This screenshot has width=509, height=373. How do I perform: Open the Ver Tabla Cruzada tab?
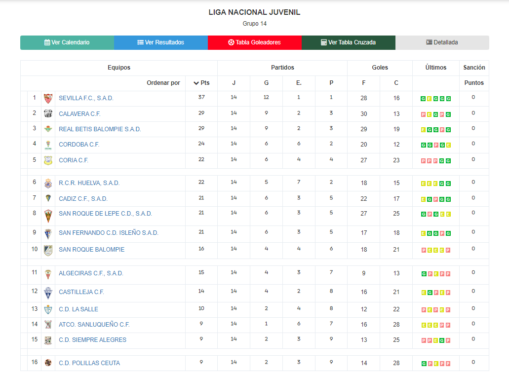(x=349, y=42)
